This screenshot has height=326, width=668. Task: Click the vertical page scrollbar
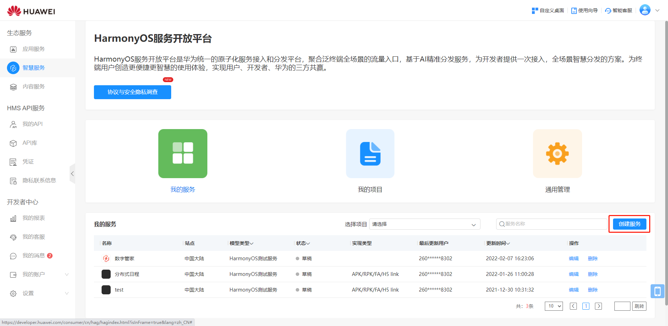(x=666, y=164)
